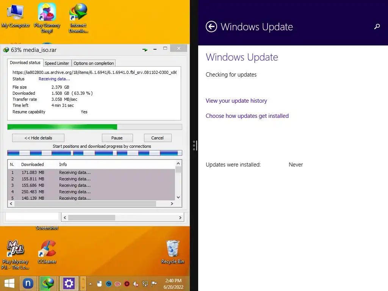Select connection row with 250.483 MB
The image size is (388, 291).
(x=92, y=192)
